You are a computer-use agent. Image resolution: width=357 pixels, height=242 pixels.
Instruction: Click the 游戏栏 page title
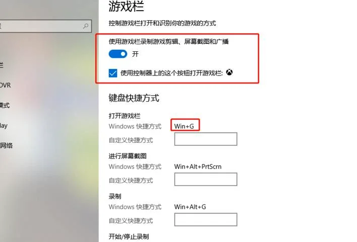pyautogui.click(x=126, y=6)
